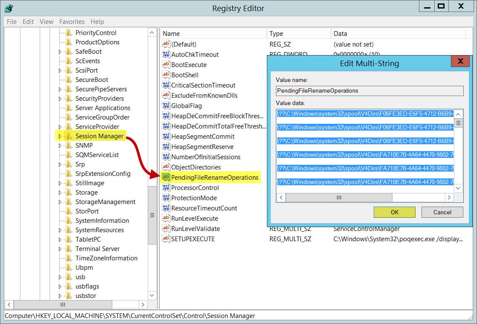Viewport: 477px width, 324px height.
Task: Click OK in the Edit Multi-String dialog
Action: click(x=394, y=212)
